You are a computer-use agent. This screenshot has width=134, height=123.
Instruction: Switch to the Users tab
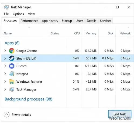79,21
